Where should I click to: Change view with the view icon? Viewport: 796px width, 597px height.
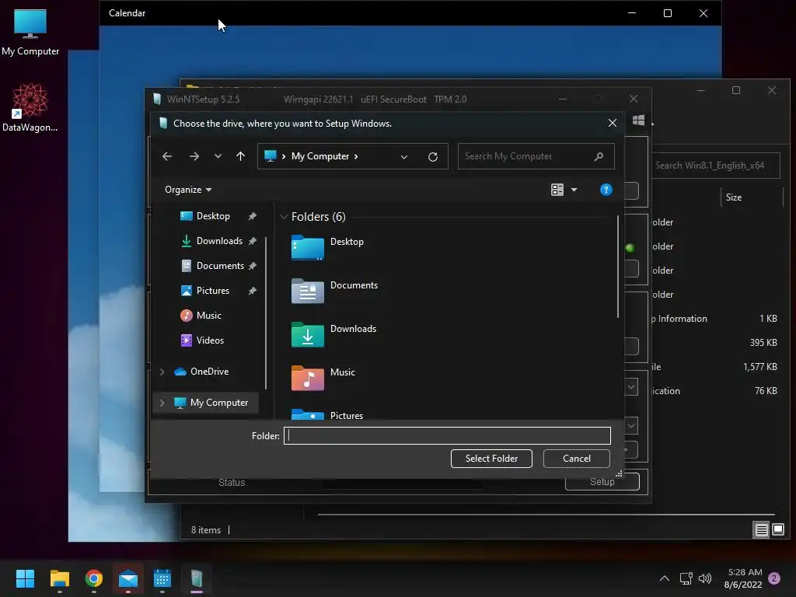(x=557, y=190)
